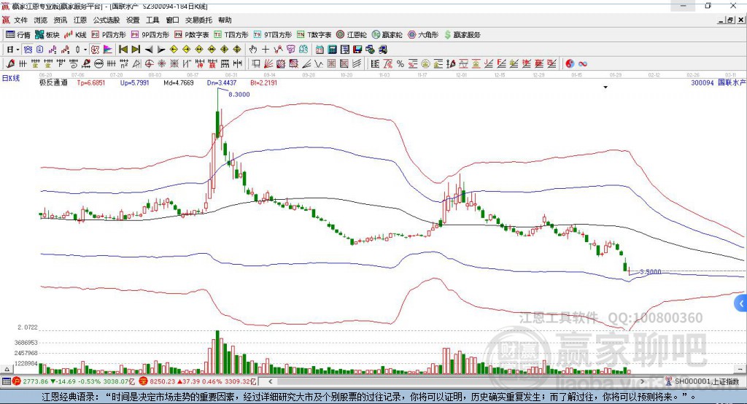This screenshot has height=404, width=747.
Task: Open the T数字表 tool
Action: 314,35
